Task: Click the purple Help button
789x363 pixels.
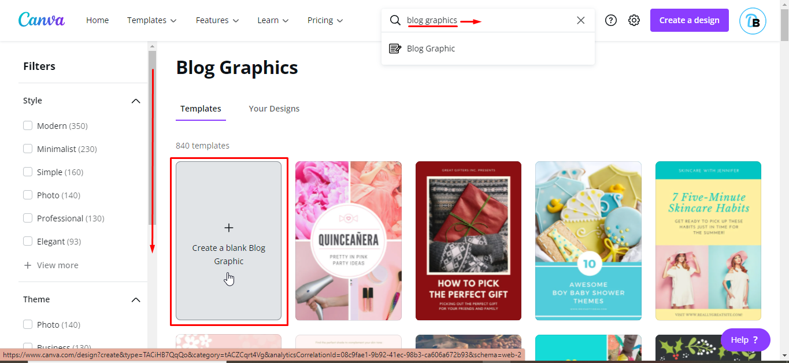Action: [745, 340]
